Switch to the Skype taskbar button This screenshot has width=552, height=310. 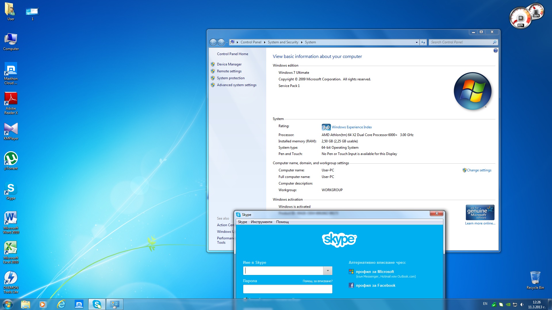click(x=97, y=304)
